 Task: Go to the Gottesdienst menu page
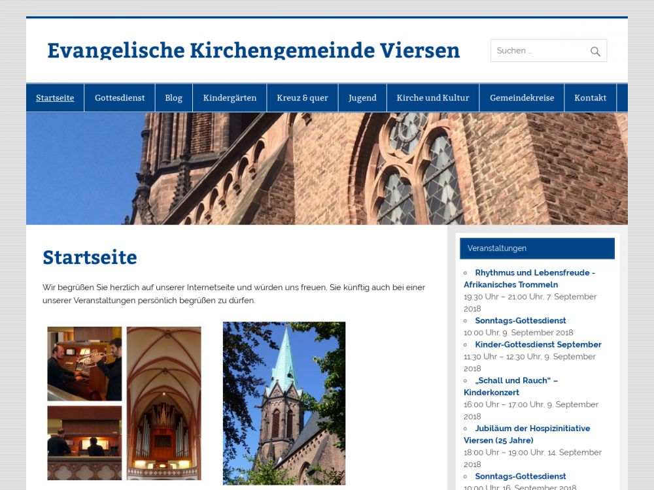(x=120, y=98)
